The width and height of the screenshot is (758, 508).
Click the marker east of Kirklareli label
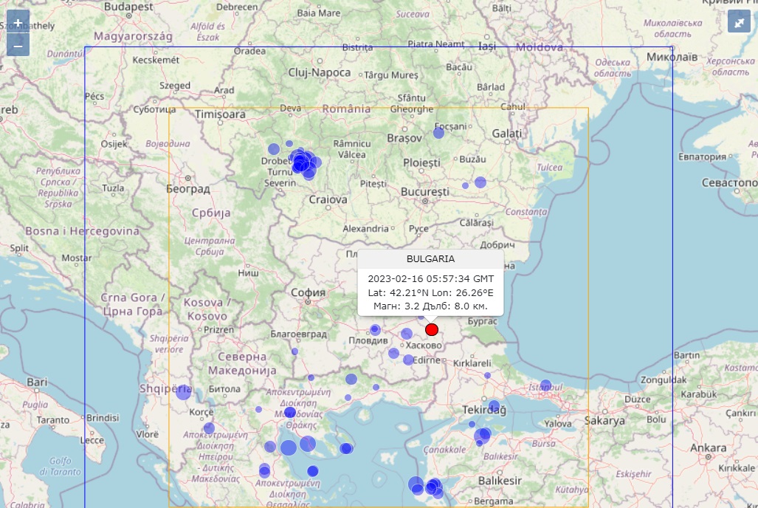pyautogui.click(x=487, y=375)
